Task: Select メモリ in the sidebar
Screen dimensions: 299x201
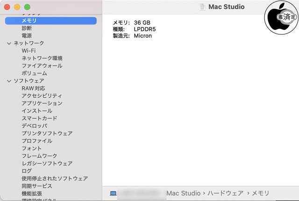Action: click(x=29, y=21)
